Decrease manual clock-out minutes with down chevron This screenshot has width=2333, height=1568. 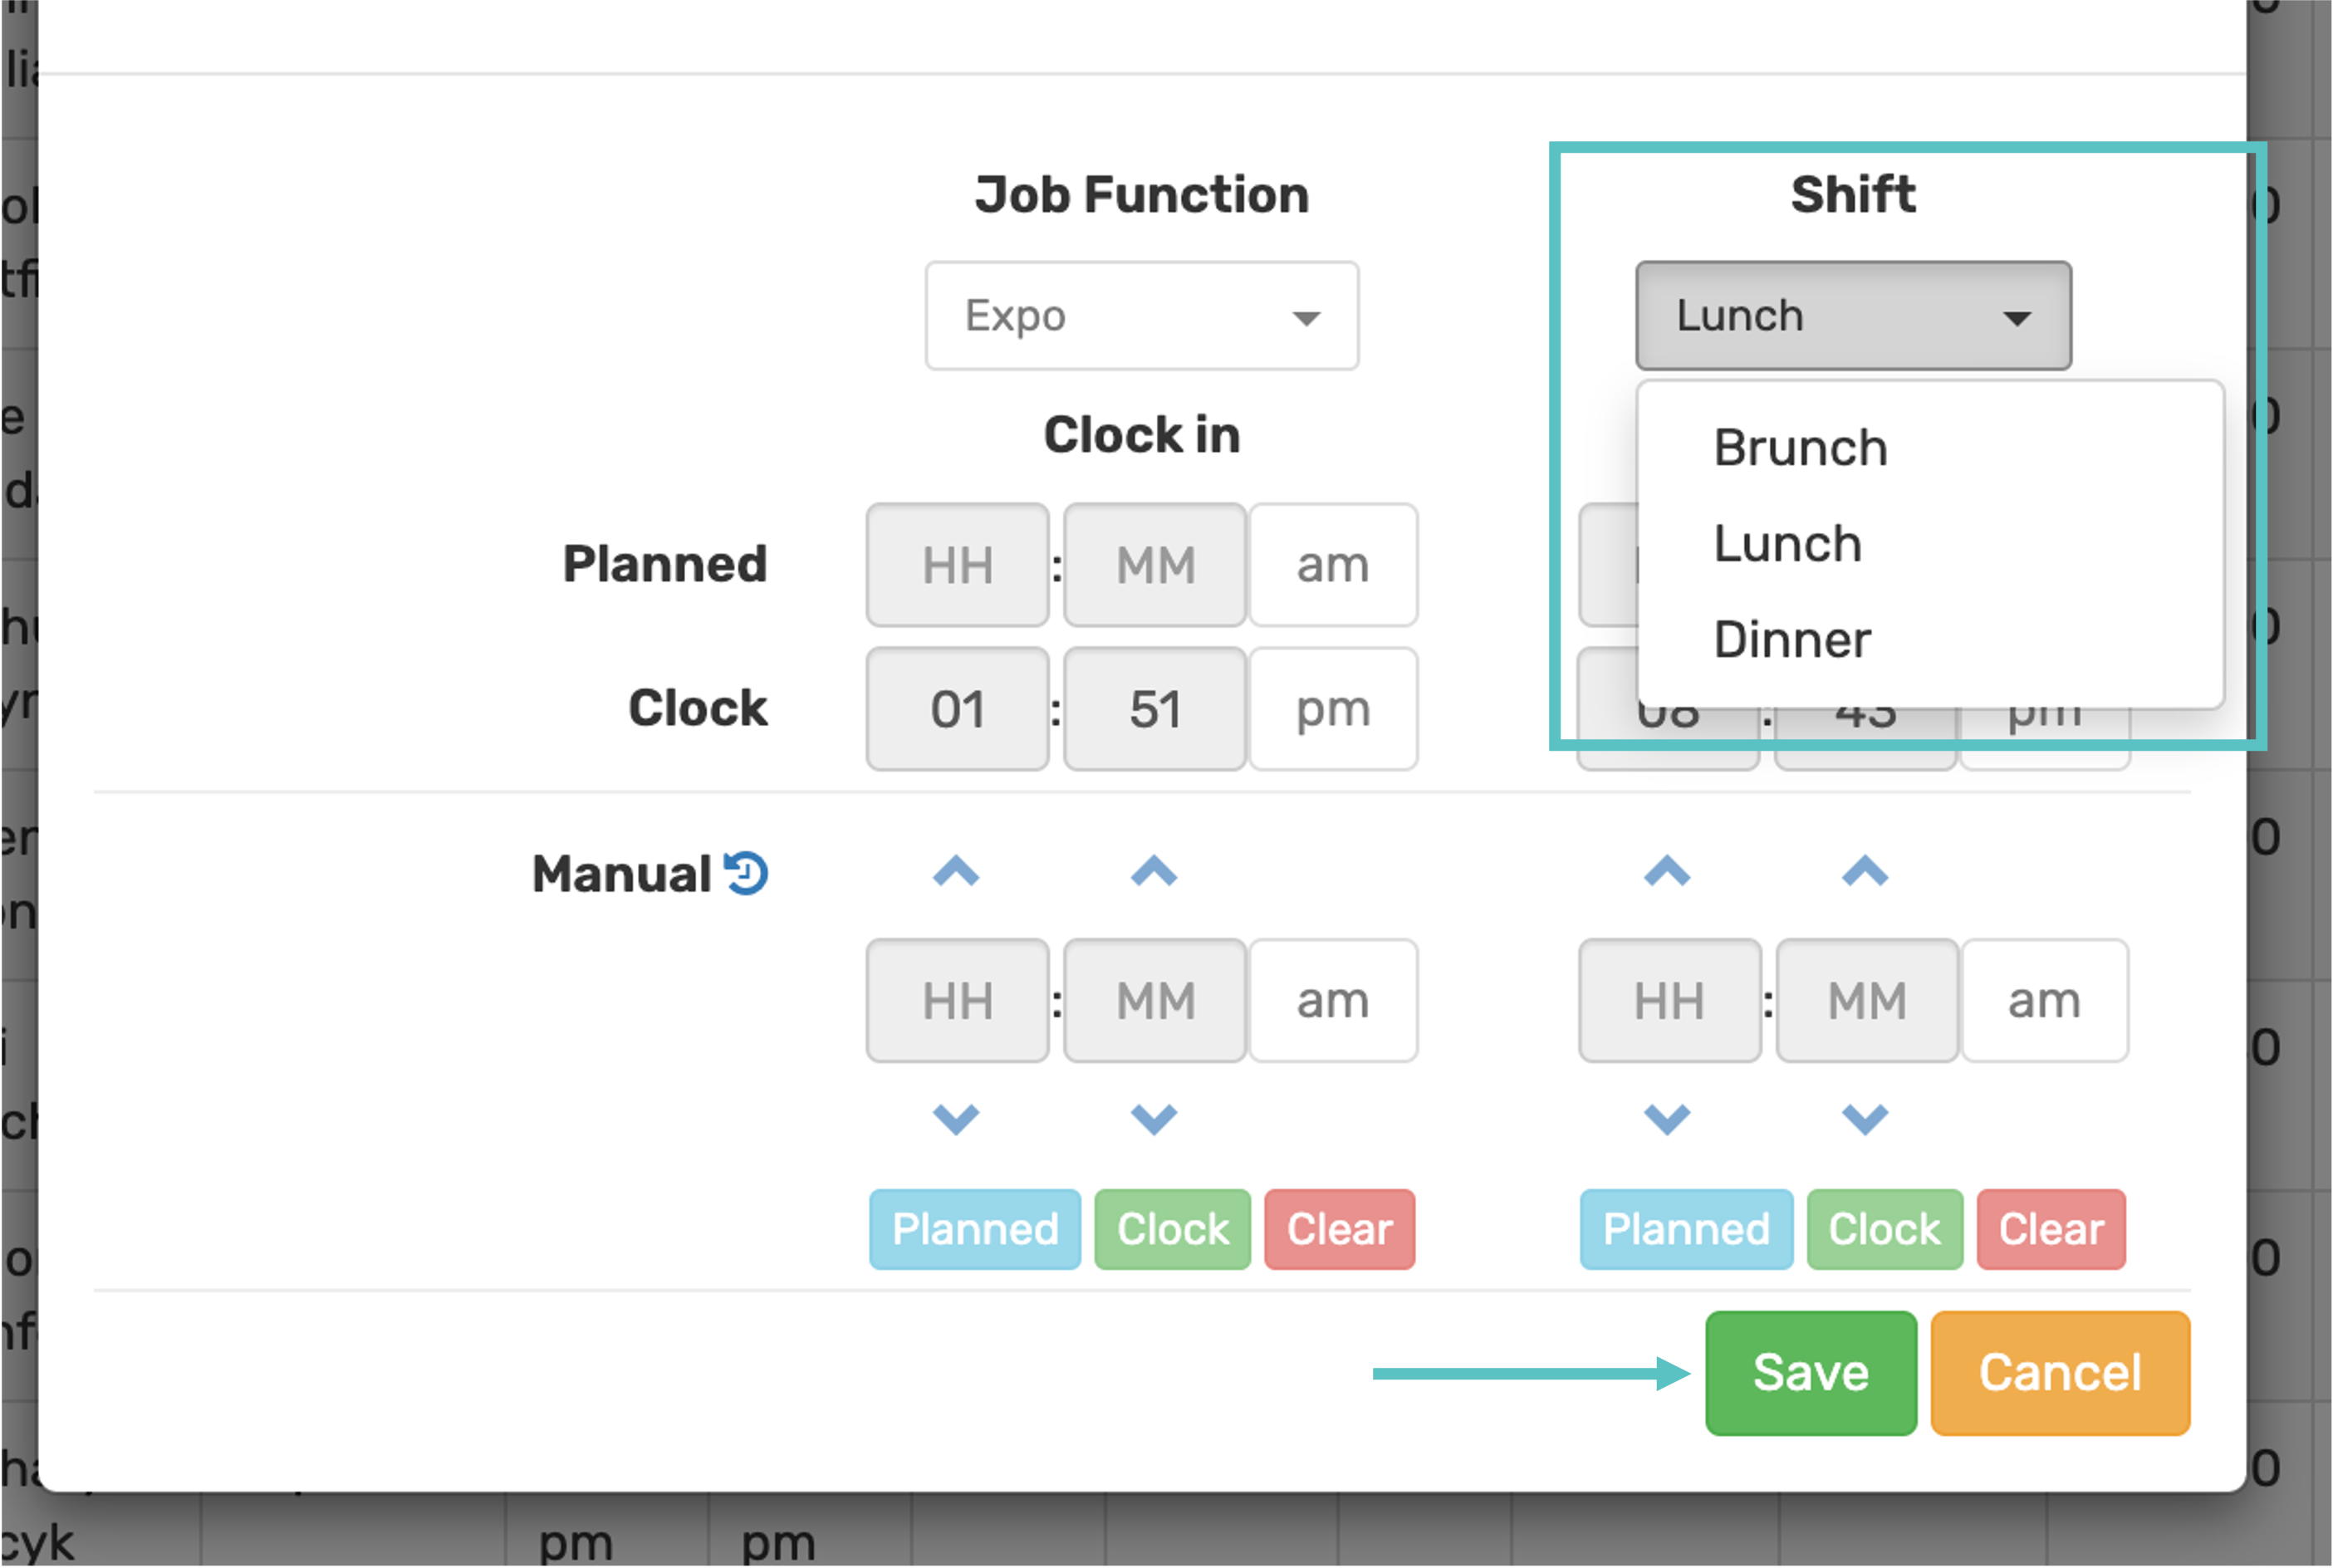1865,1118
